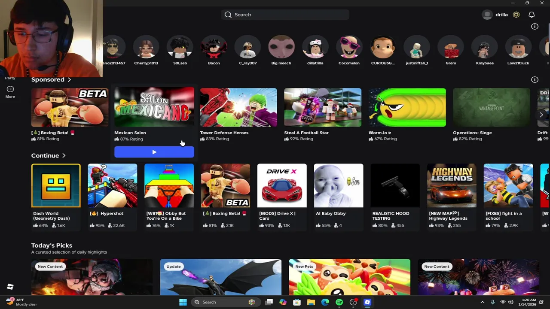Open Kmybaee friend avatar
Viewport: 550px width, 309px height.
click(x=485, y=47)
